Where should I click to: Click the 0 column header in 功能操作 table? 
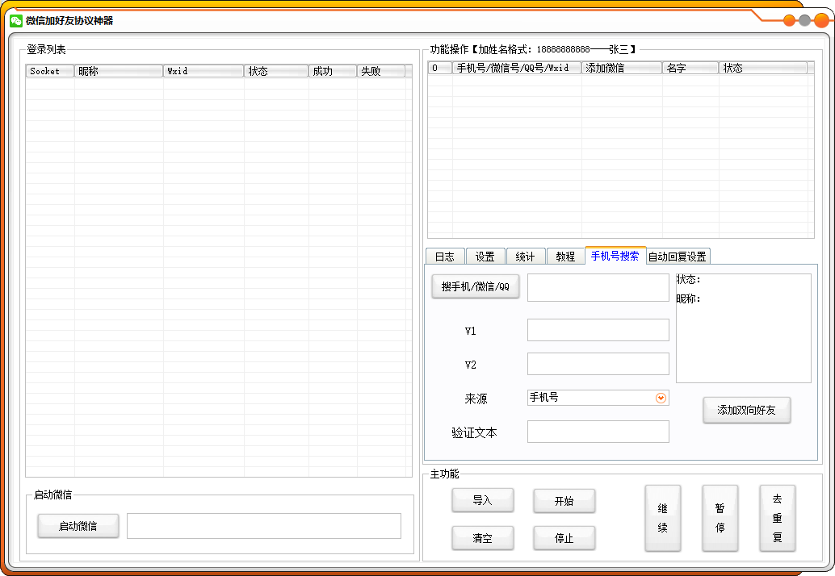440,68
